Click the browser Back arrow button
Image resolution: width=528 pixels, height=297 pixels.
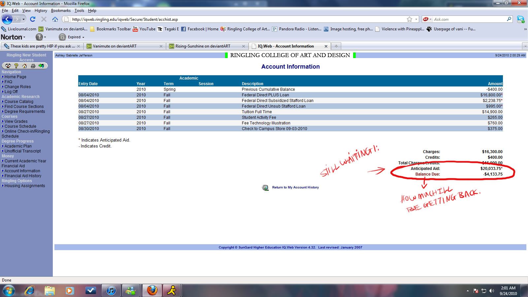(x=7, y=19)
